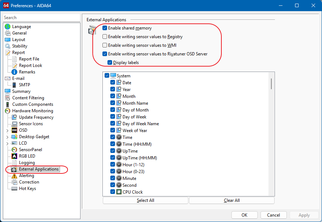The width and height of the screenshot is (322, 222).
Task: Expand the Desktop Gadget tree node
Action: coord(7,137)
